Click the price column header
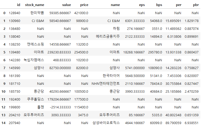 (x=84, y=5)
